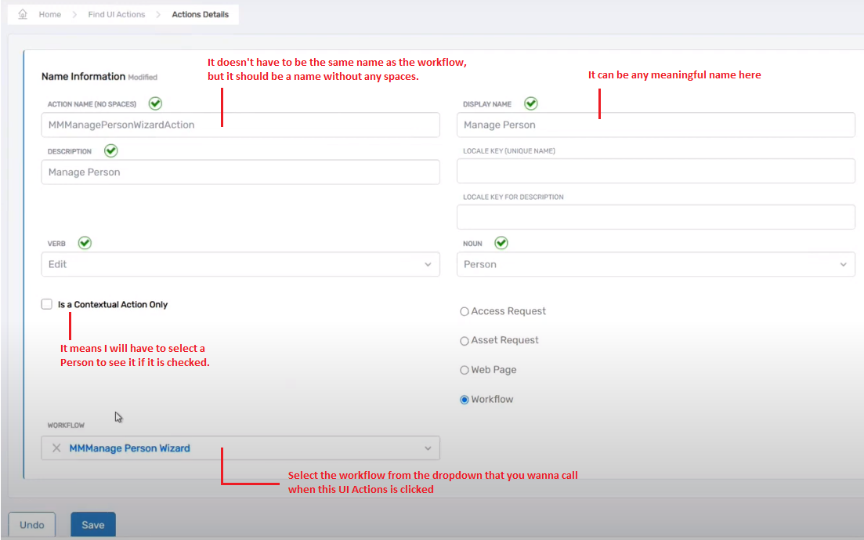
Task: Click the Modified status text
Action: click(x=143, y=78)
